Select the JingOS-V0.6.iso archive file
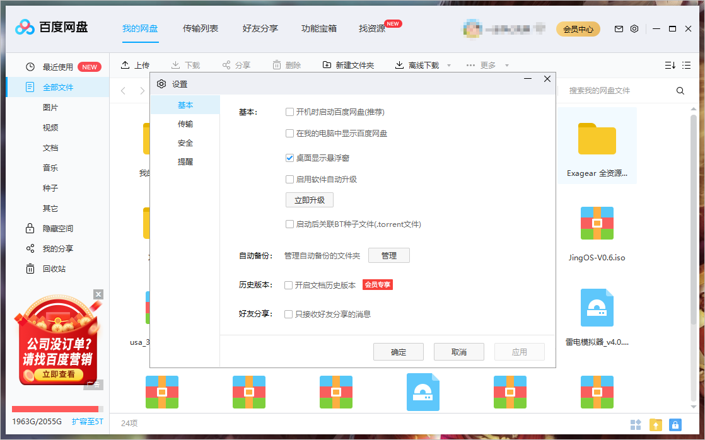 point(597,234)
